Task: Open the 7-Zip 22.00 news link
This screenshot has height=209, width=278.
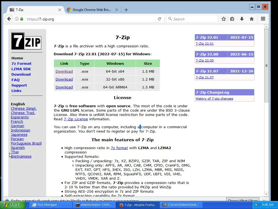Action: click(204, 60)
